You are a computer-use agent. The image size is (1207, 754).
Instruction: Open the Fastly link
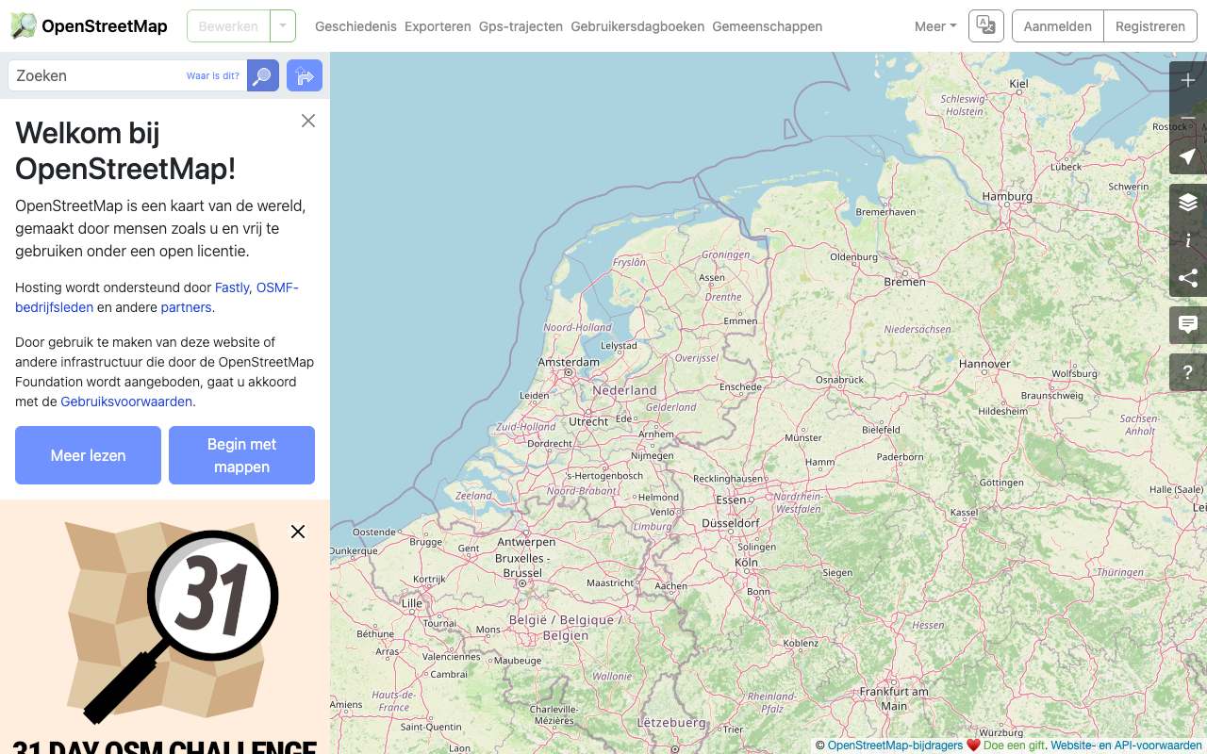pos(232,287)
